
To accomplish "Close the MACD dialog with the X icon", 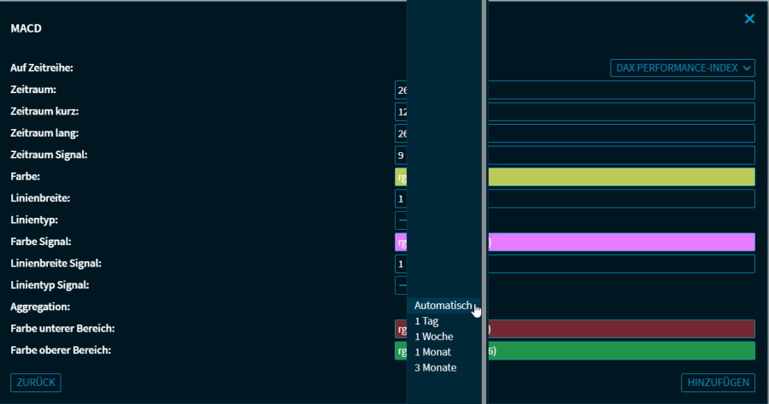I will [x=749, y=19].
